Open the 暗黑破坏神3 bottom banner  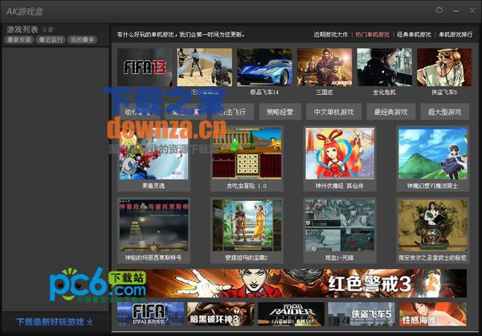[x=221, y=313]
